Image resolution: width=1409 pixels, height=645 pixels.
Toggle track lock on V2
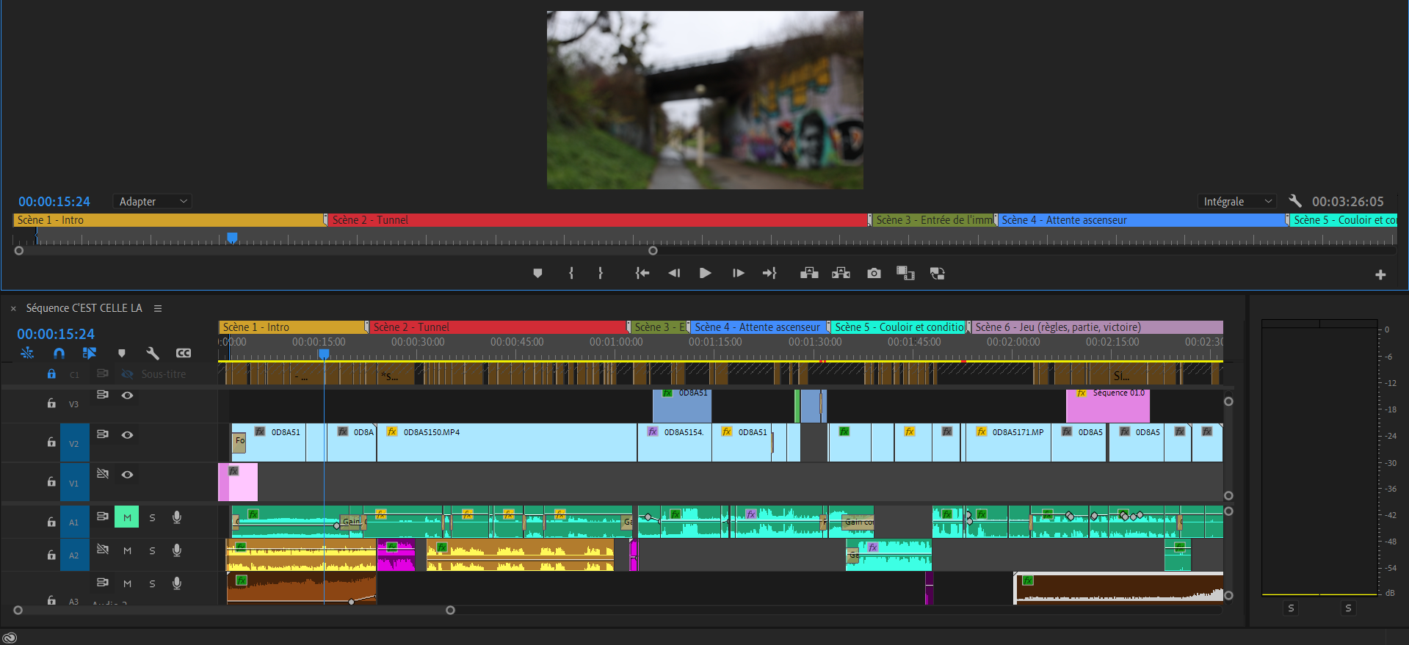(x=51, y=442)
